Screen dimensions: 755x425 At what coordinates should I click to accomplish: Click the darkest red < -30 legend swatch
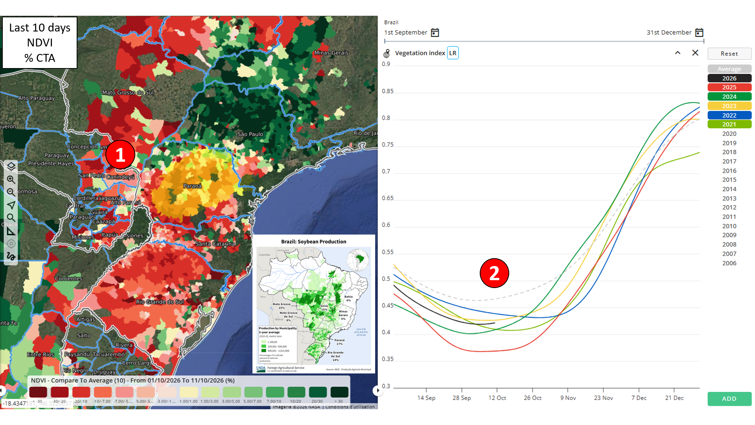(38, 392)
